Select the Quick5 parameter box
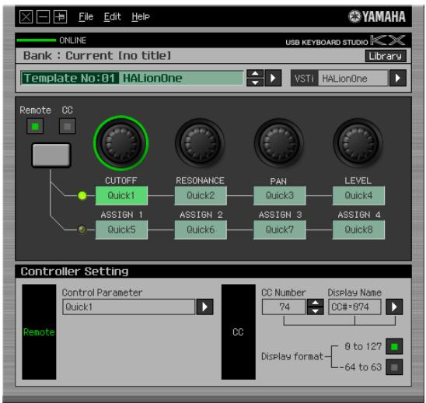 pos(121,230)
